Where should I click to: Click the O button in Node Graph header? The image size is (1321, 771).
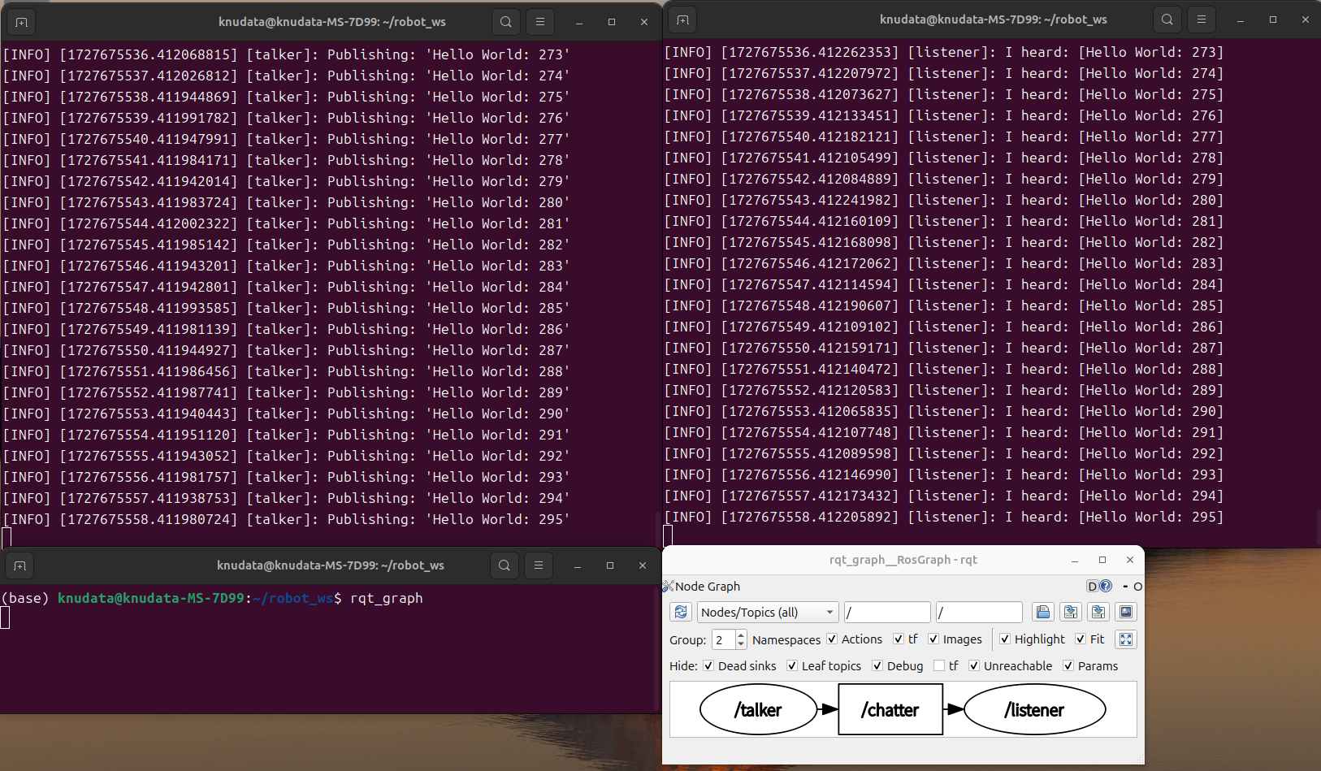click(1138, 586)
